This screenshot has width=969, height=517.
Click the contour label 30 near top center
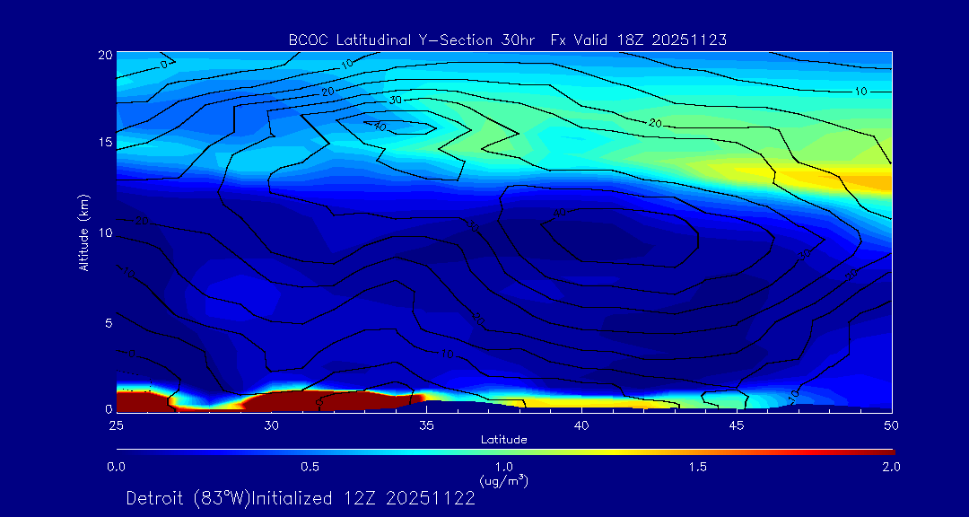click(x=395, y=100)
